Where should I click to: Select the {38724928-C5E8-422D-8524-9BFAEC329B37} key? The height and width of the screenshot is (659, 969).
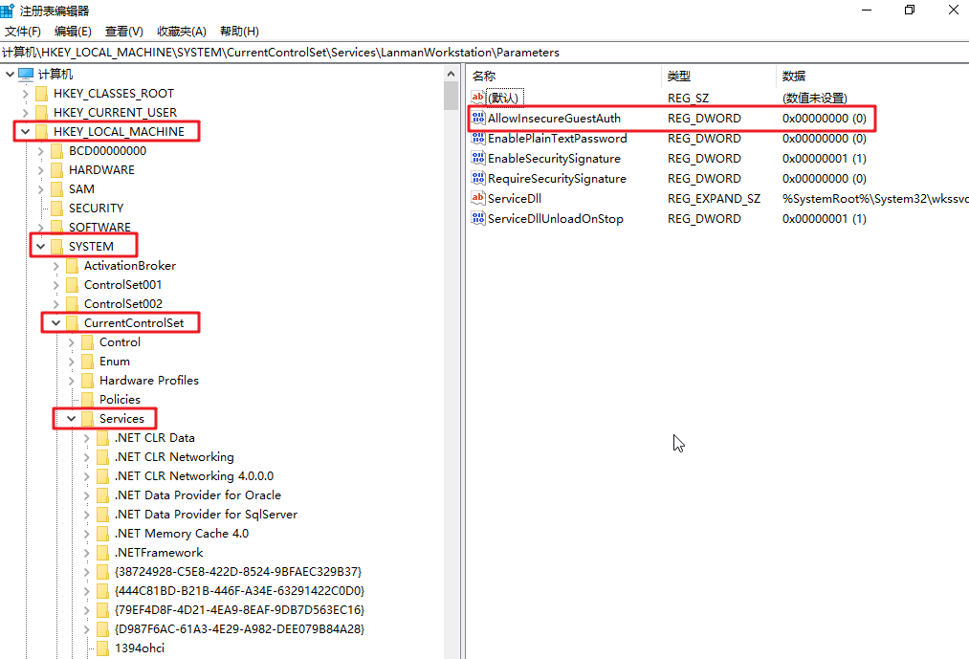238,572
